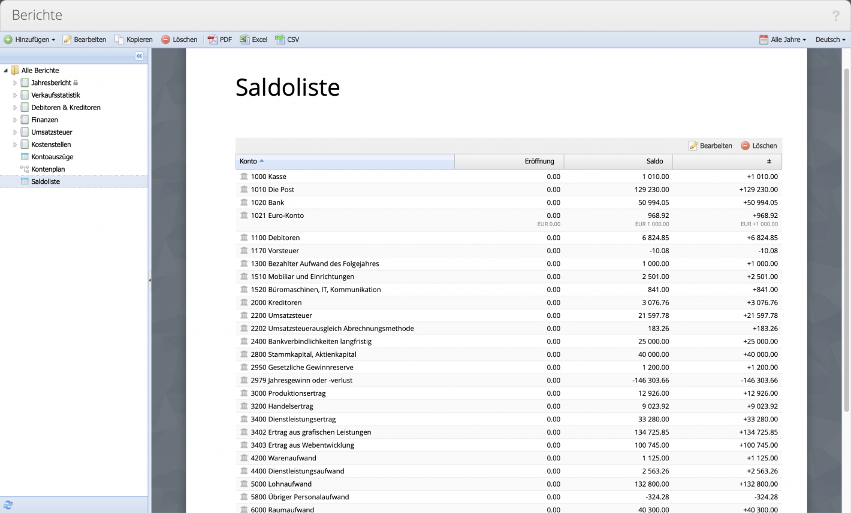Screen dimensions: 851x513
Task: Click the refresh icon at the sidebar bottom
Action: pos(8,506)
